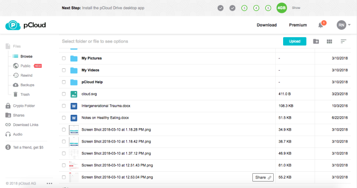Open the footer three-dots menu
This screenshot has width=357, height=188.
50,184
